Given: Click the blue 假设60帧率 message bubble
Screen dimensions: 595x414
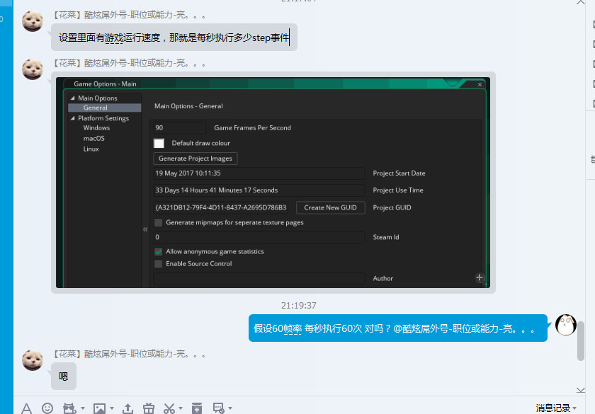Looking at the screenshot, I should [x=397, y=328].
